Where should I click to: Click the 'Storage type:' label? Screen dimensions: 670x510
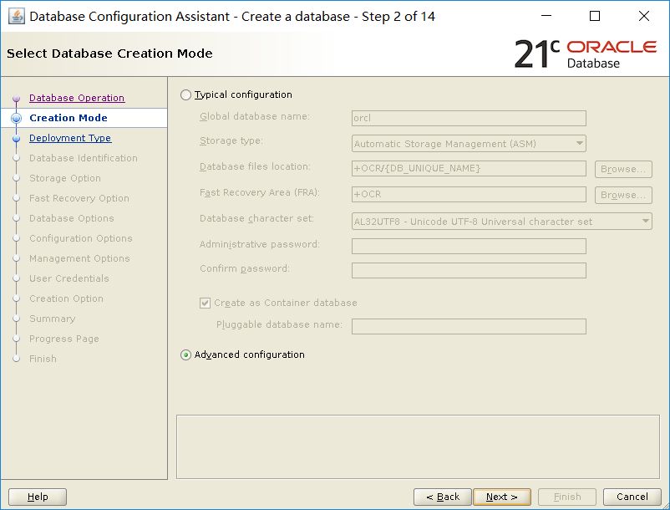tap(231, 140)
